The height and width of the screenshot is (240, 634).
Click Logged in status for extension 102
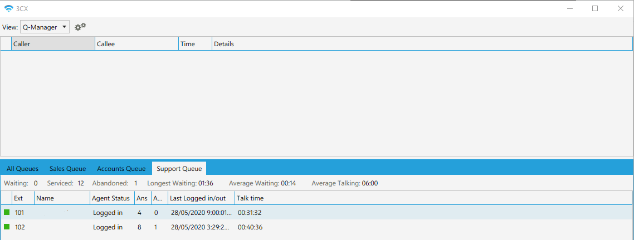point(108,227)
